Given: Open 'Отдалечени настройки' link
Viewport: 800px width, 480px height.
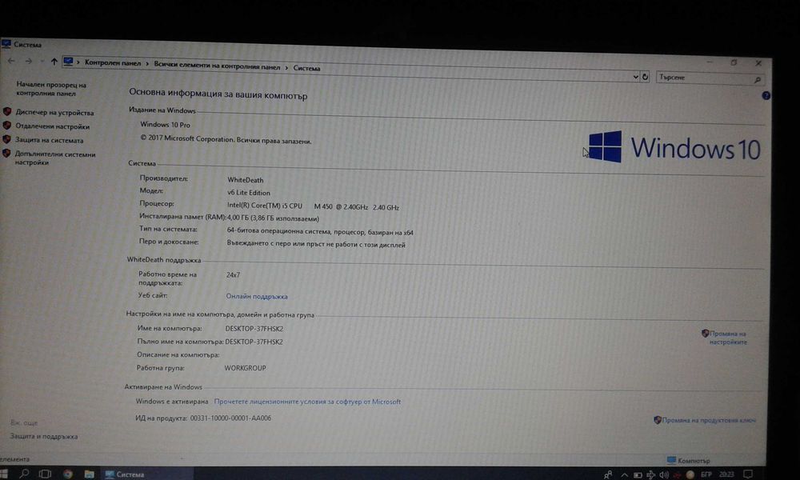Looking at the screenshot, I should coord(52,126).
